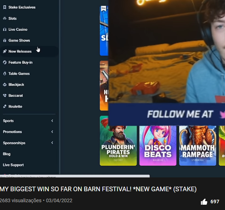Click the Roulette icon
The width and height of the screenshot is (225, 210).
coord(5,107)
